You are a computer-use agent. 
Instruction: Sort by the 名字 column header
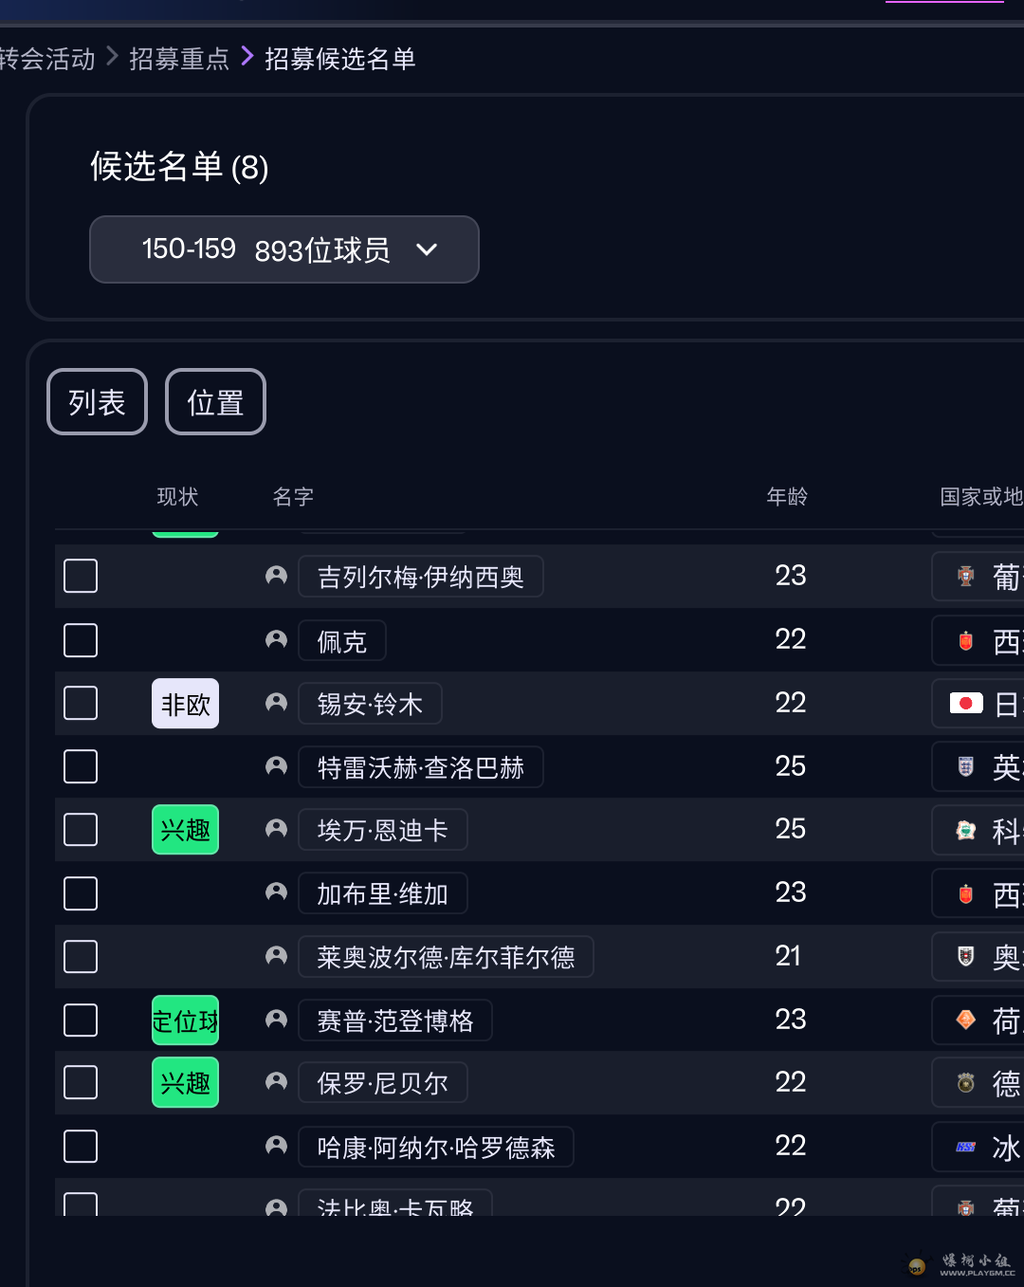tap(293, 497)
